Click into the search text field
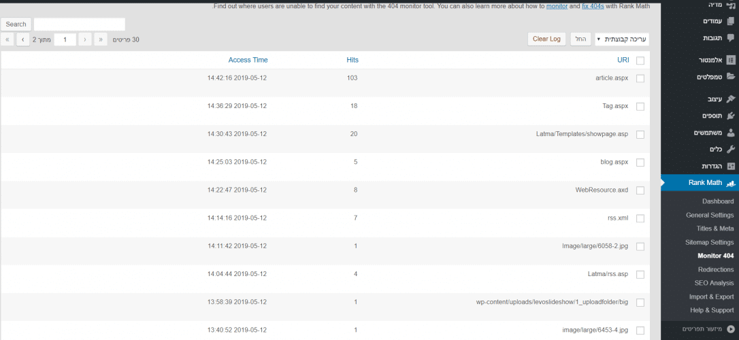The image size is (739, 340). [x=79, y=24]
